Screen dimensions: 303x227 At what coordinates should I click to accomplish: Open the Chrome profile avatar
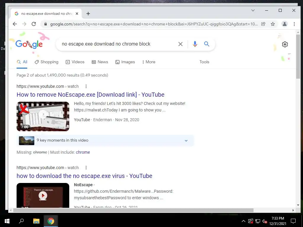coord(284,24)
